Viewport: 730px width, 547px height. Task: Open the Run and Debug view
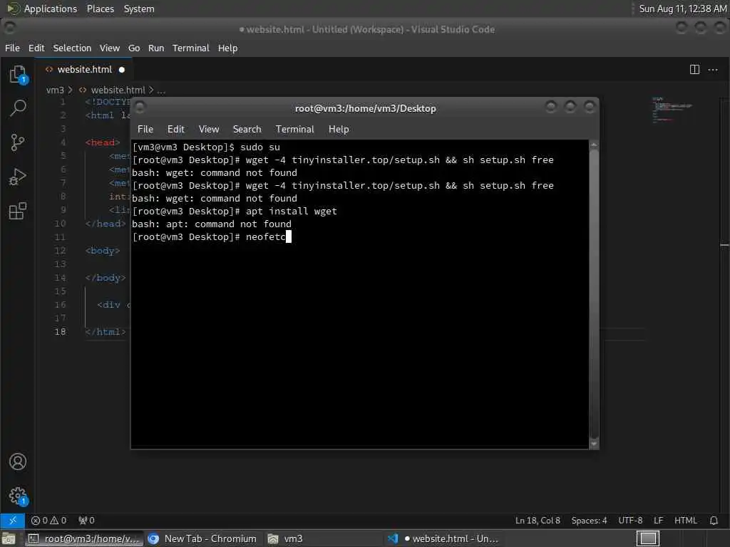click(18, 177)
